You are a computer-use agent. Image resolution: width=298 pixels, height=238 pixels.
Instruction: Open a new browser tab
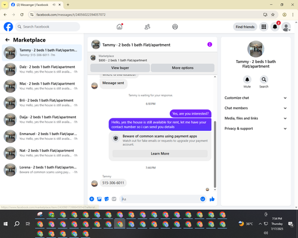[x=68, y=5]
